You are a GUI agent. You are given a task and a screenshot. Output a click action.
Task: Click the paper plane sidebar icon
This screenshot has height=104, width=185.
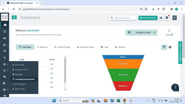(x=4, y=71)
